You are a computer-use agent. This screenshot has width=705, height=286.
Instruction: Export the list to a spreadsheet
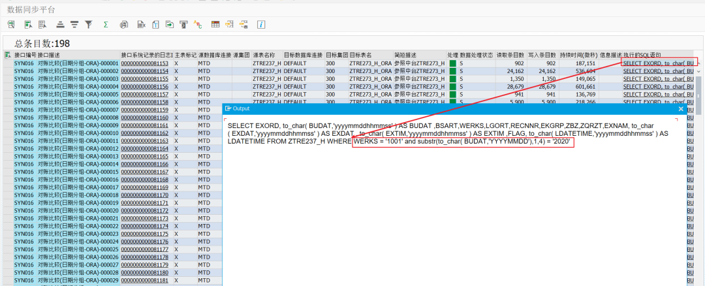(141, 24)
